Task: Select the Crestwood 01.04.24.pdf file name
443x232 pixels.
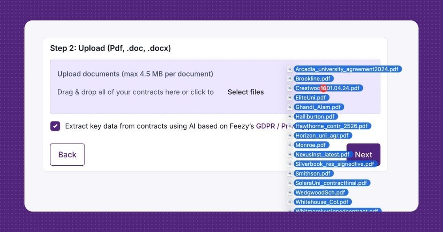Action: coord(328,88)
